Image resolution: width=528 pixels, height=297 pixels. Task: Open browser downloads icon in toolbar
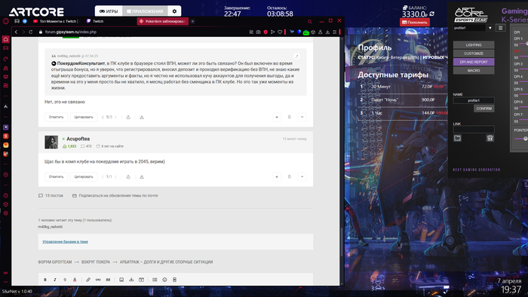[327, 32]
